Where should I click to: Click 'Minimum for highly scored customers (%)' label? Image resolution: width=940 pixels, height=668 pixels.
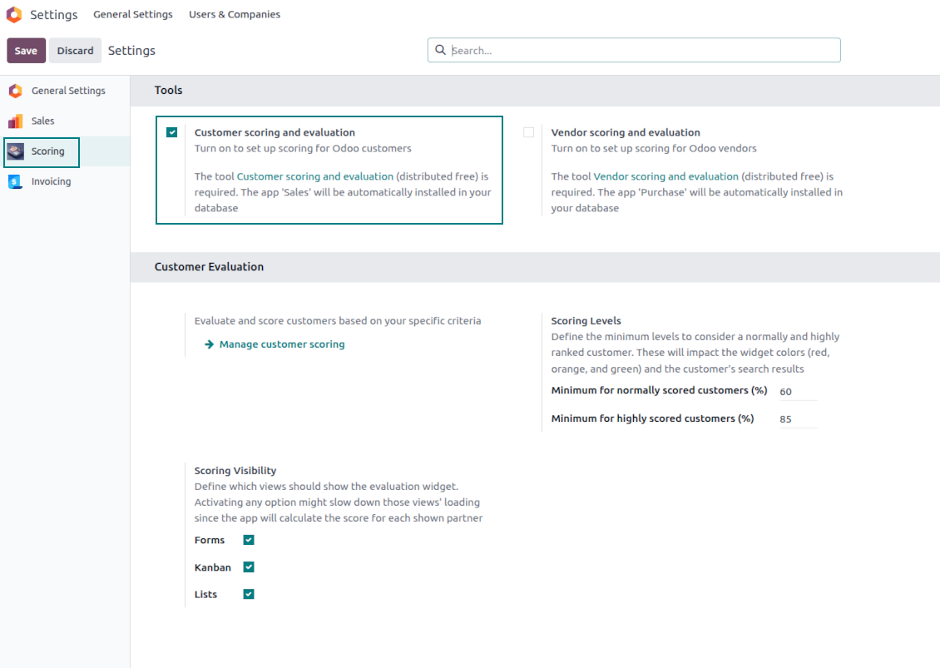[x=652, y=418]
